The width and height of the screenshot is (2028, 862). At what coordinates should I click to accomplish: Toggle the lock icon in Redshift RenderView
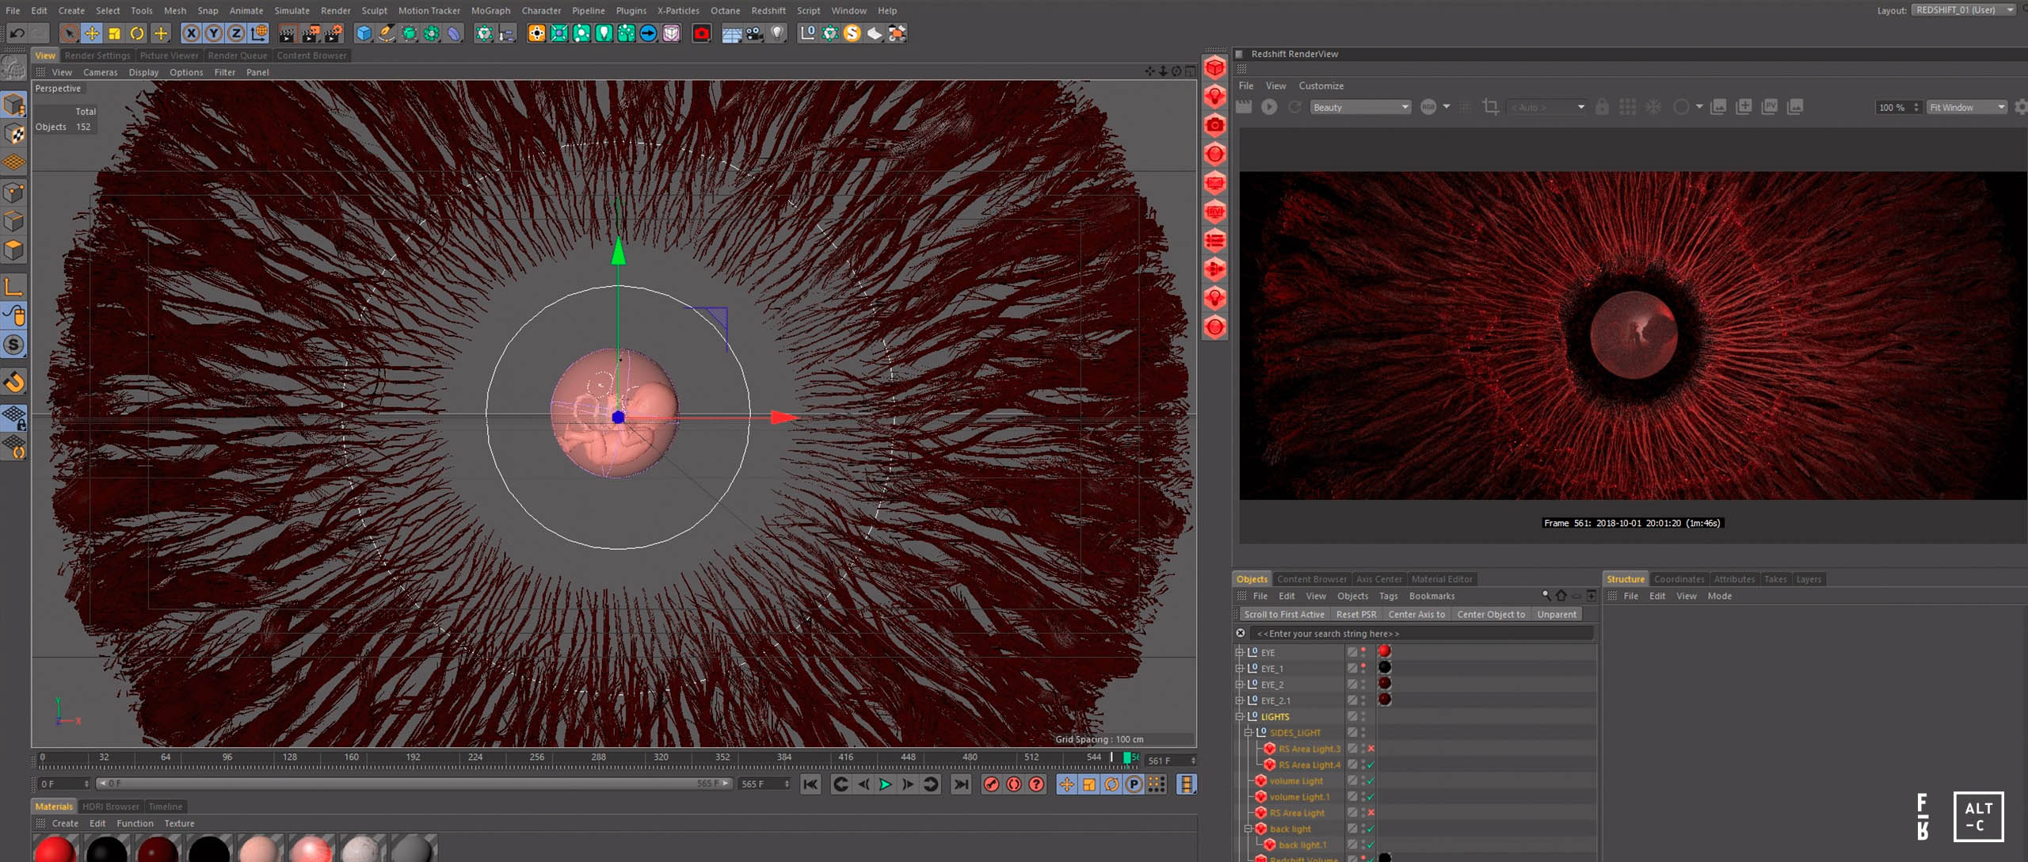pyautogui.click(x=1602, y=107)
